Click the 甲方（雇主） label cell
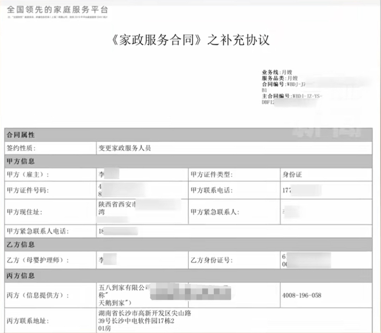Image resolution: width=381 pixels, height=333 pixels. [x=50, y=174]
